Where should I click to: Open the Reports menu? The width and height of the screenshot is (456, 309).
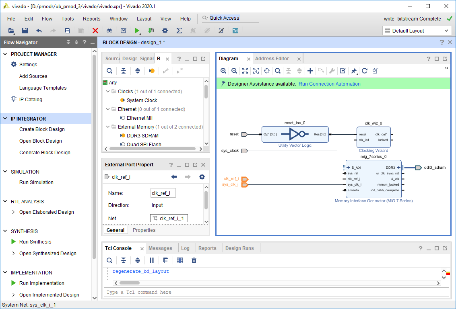(92, 19)
